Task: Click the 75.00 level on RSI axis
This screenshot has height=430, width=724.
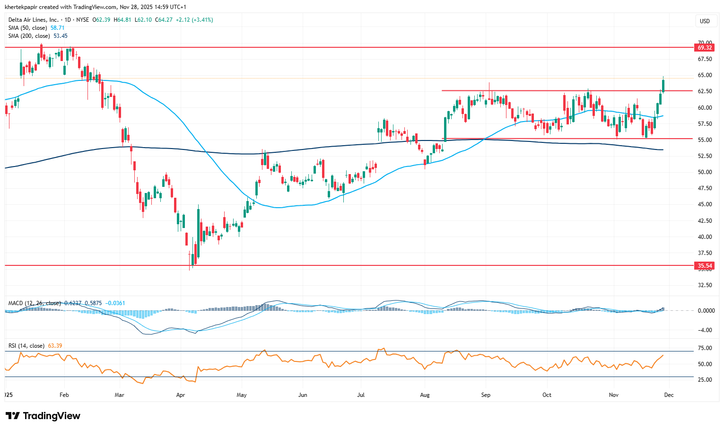Action: pyautogui.click(x=705, y=348)
